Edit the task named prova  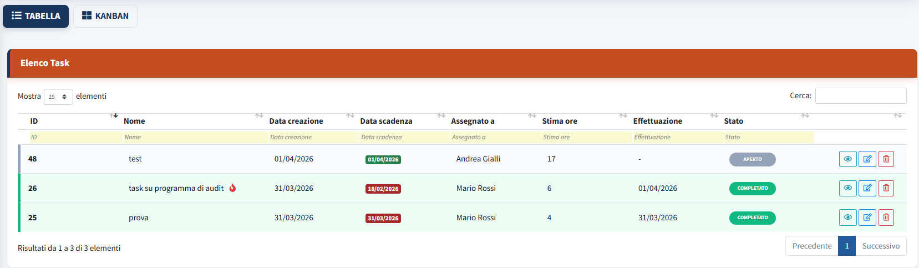pyautogui.click(x=867, y=218)
